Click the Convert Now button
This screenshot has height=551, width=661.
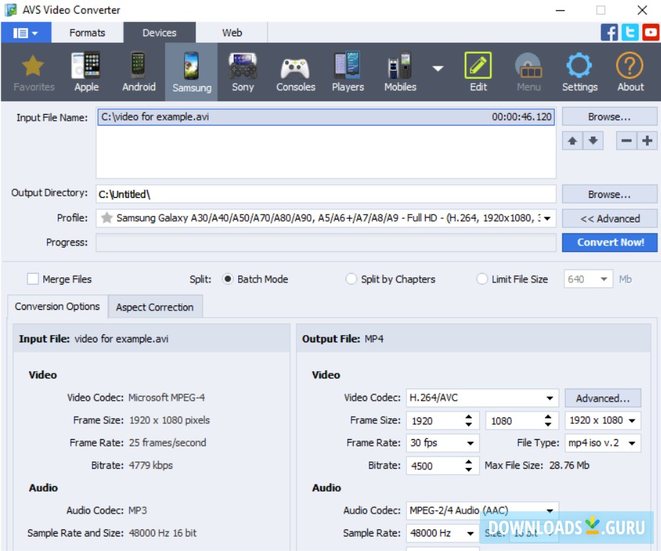pyautogui.click(x=609, y=242)
